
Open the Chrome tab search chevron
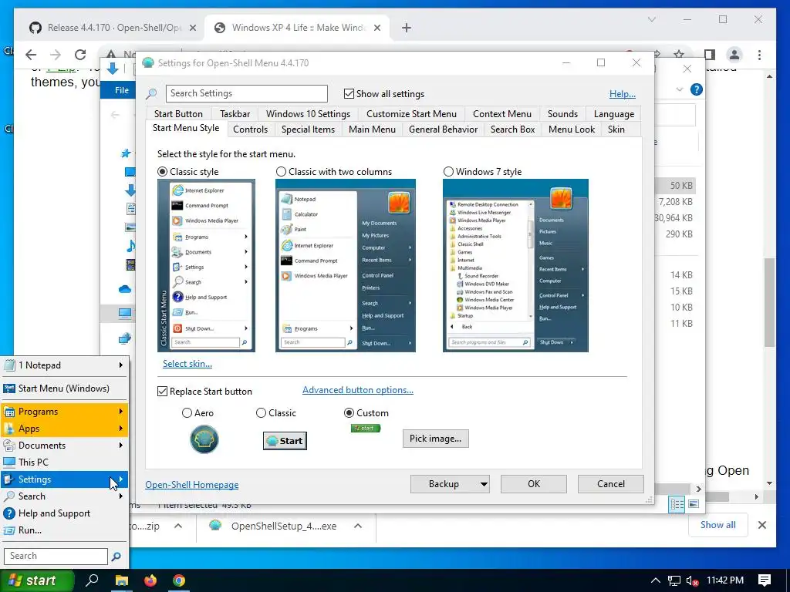(651, 19)
